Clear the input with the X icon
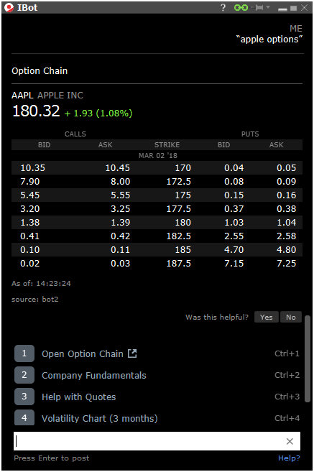314x472 pixels. point(290,441)
